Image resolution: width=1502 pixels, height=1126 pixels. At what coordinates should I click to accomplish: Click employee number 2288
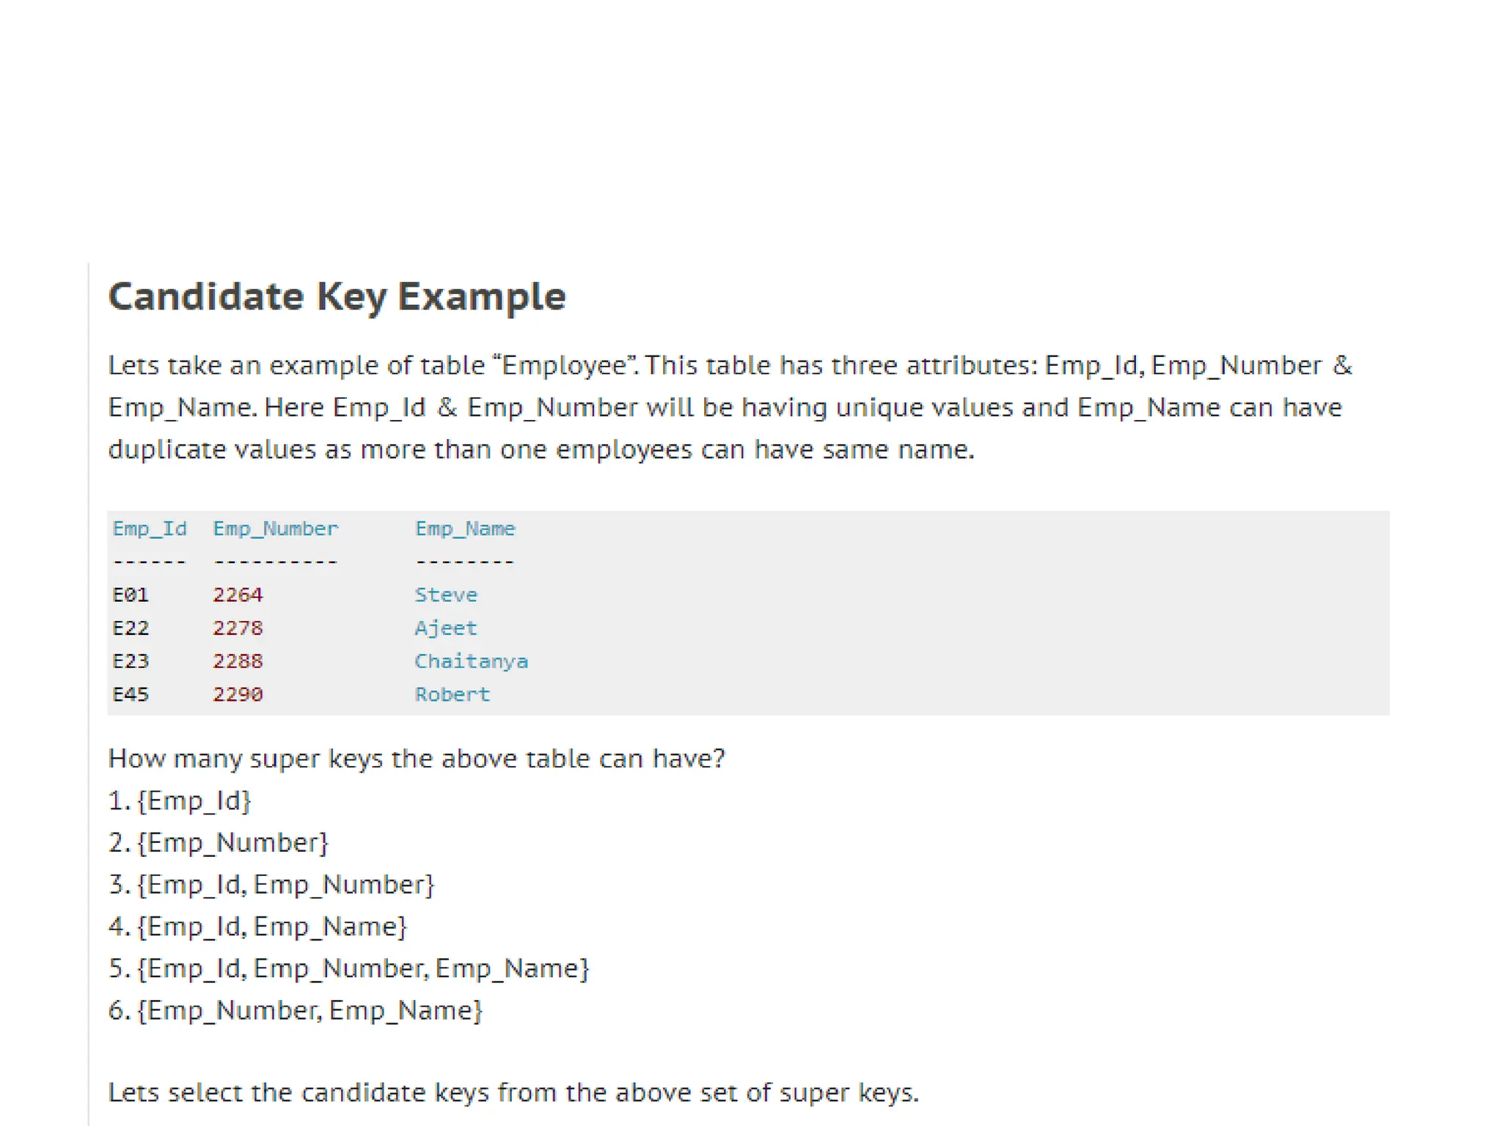coord(238,661)
